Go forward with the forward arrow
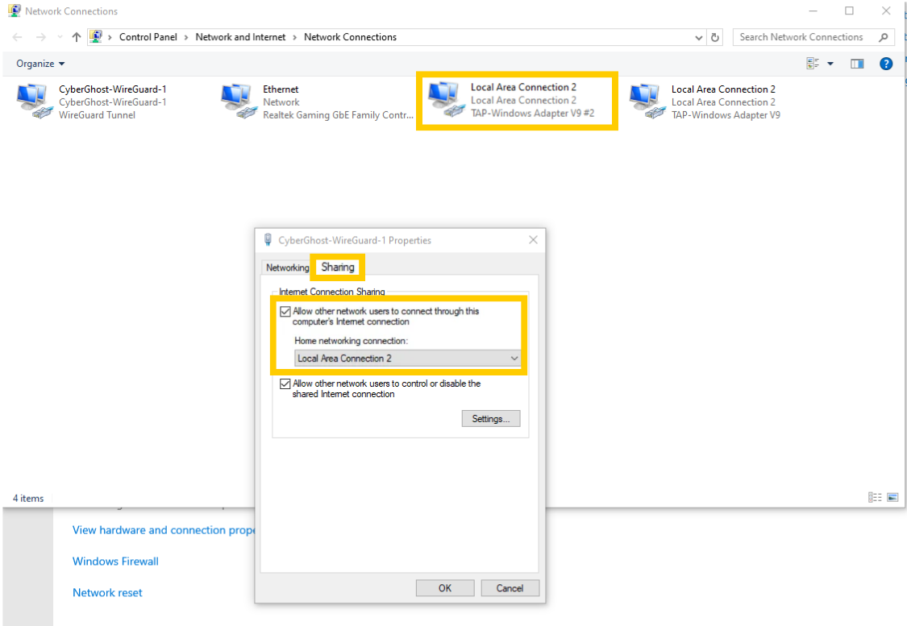The width and height of the screenshot is (907, 626). pos(40,37)
